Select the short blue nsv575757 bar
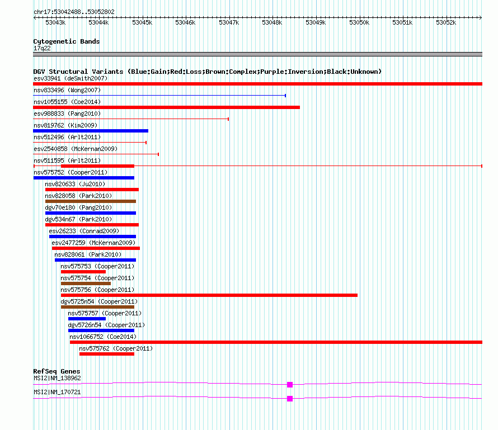This screenshot has width=498, height=430. [87, 319]
